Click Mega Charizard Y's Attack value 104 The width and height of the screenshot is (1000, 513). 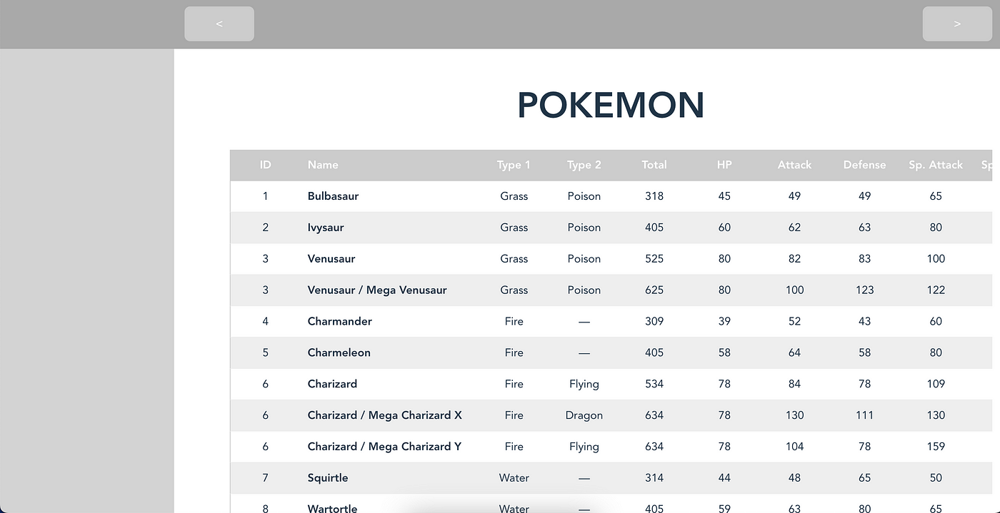(x=794, y=447)
